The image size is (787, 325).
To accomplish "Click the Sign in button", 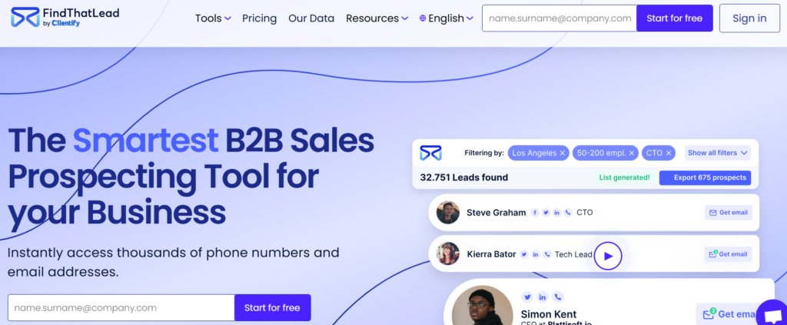I will coord(749,18).
